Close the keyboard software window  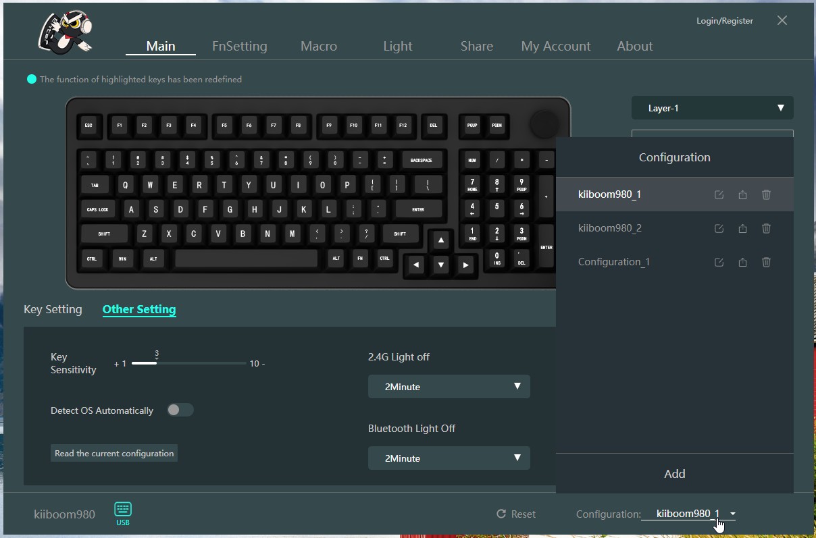(x=782, y=20)
